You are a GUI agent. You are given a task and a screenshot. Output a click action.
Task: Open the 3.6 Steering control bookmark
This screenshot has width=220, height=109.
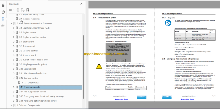pyautogui.click(x=28, y=51)
